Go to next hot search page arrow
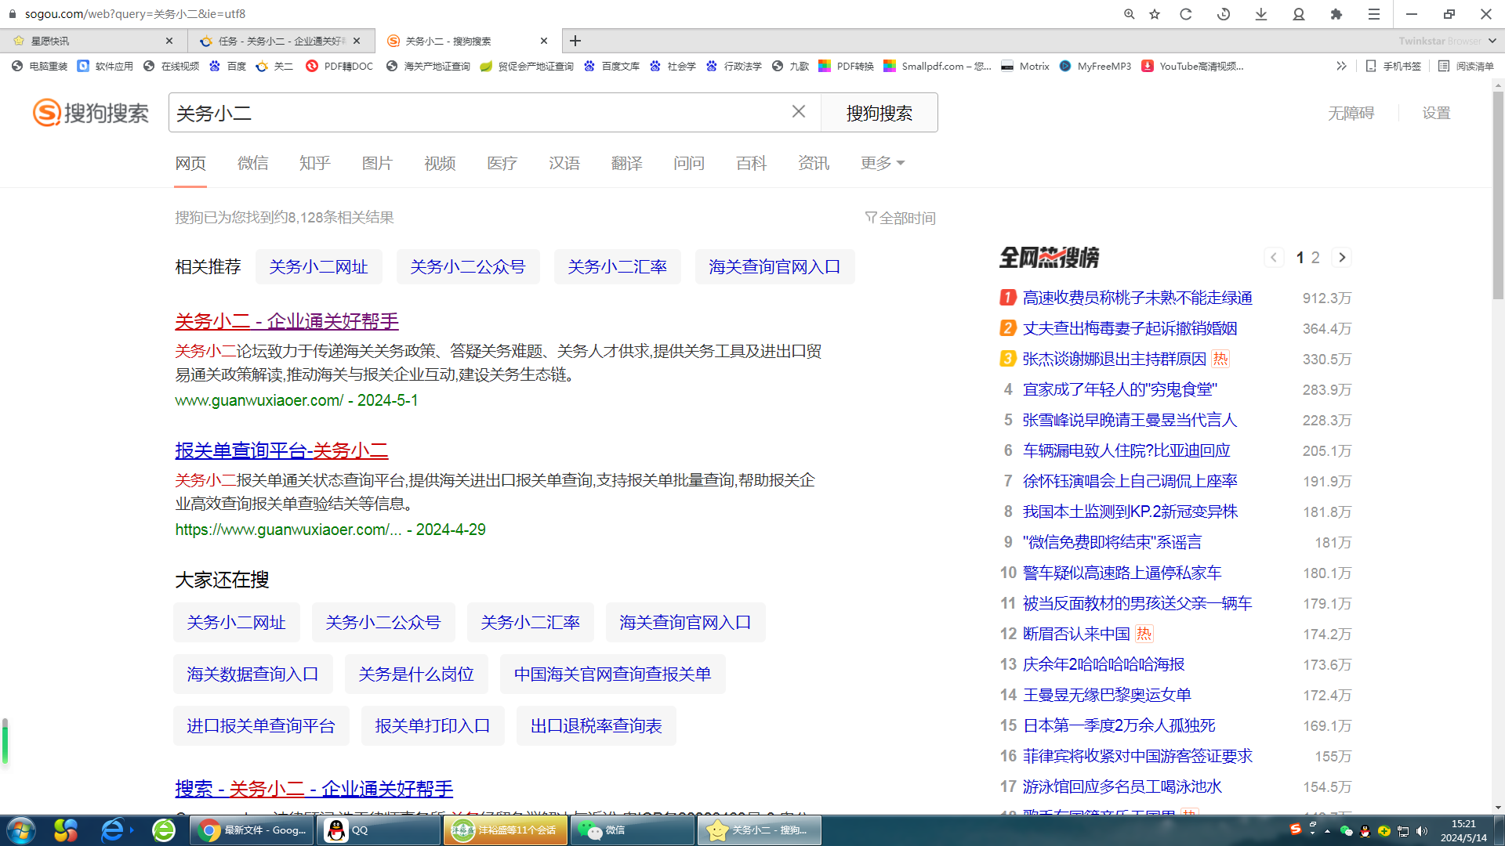The width and height of the screenshot is (1505, 846). click(x=1342, y=258)
